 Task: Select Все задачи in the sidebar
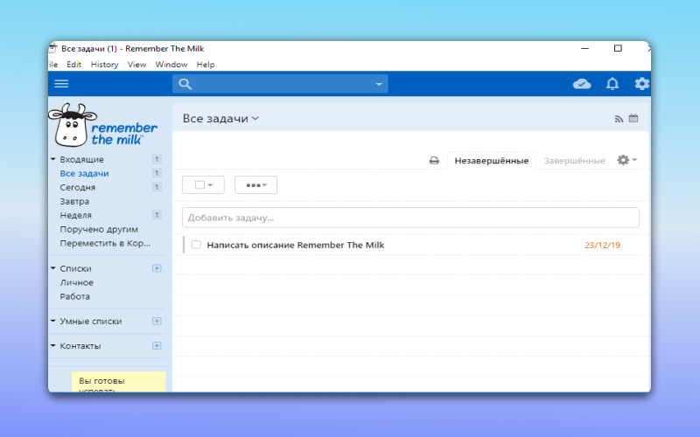coord(84,173)
